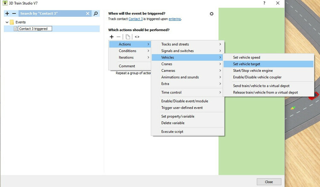Click the 3D Train Studio app icon
This screenshot has height=187, width=320.
(x=5, y=3)
